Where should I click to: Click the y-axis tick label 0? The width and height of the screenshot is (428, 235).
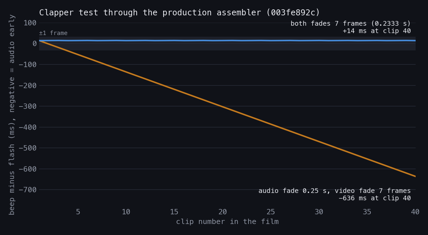tap(35, 44)
